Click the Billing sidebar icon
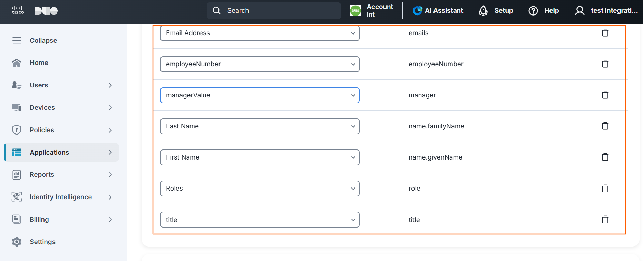 [17, 219]
